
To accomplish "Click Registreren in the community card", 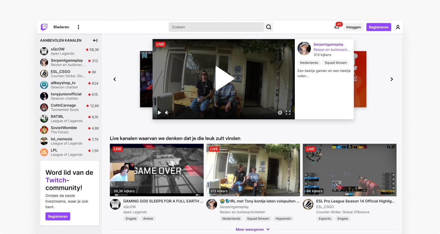I will [x=58, y=216].
